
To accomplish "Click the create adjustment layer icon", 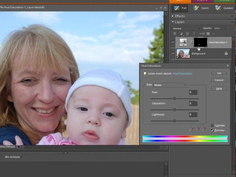I will click(x=181, y=34).
